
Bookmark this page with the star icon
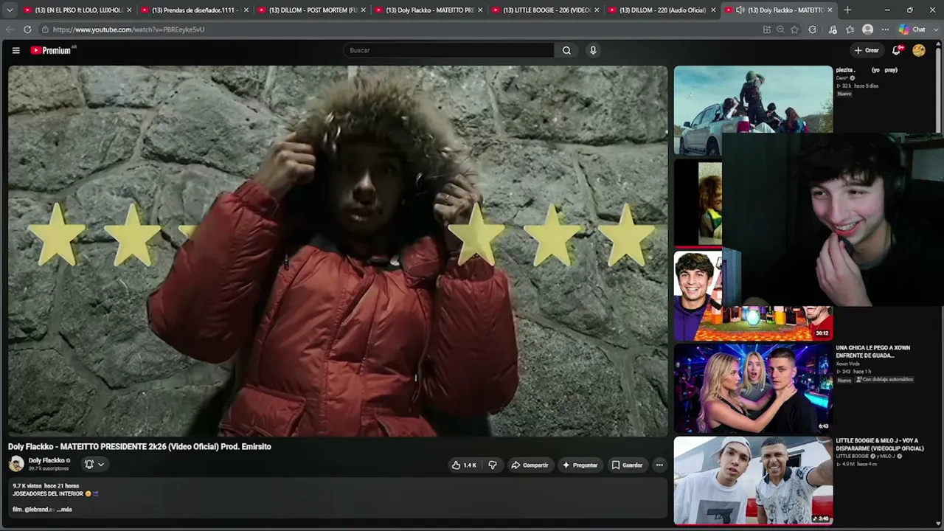click(x=794, y=29)
